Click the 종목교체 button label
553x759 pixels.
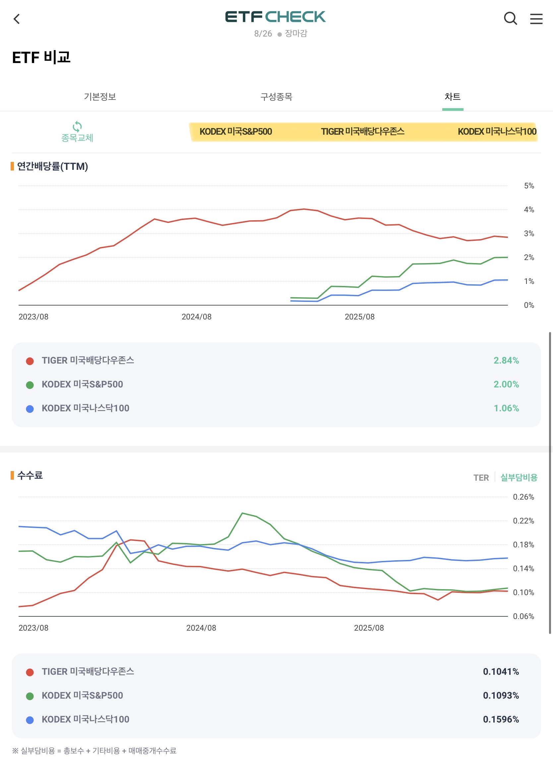click(77, 138)
